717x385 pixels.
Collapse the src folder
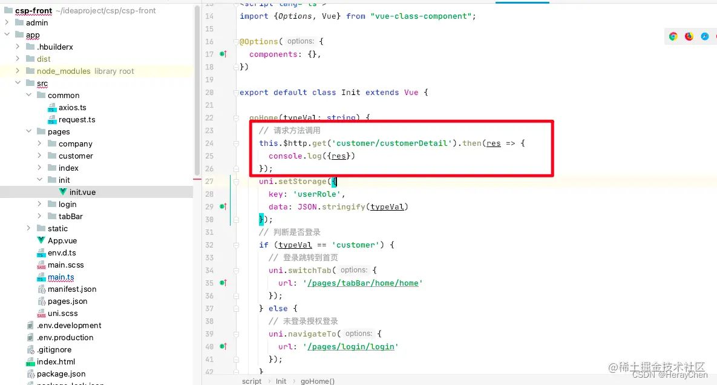pyautogui.click(x=18, y=83)
